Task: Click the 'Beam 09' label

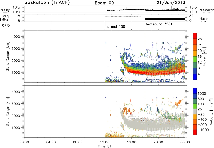Action: pyautogui.click(x=104, y=3)
